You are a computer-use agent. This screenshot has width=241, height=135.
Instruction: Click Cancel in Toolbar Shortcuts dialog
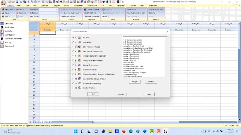[121, 94]
